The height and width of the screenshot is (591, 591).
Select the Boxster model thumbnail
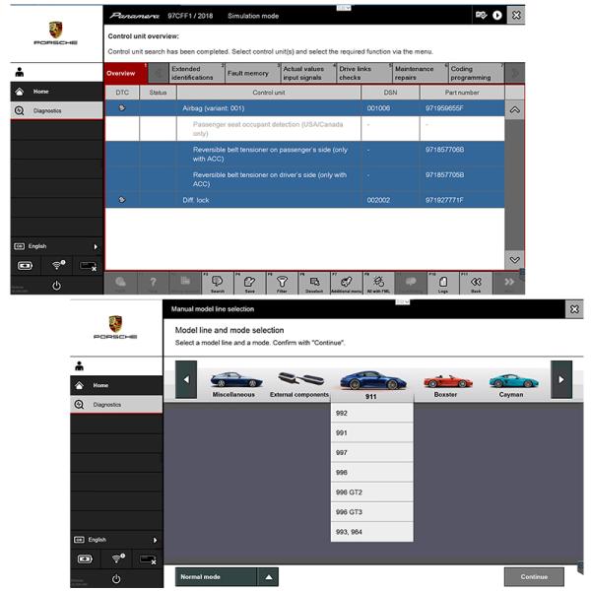point(445,382)
